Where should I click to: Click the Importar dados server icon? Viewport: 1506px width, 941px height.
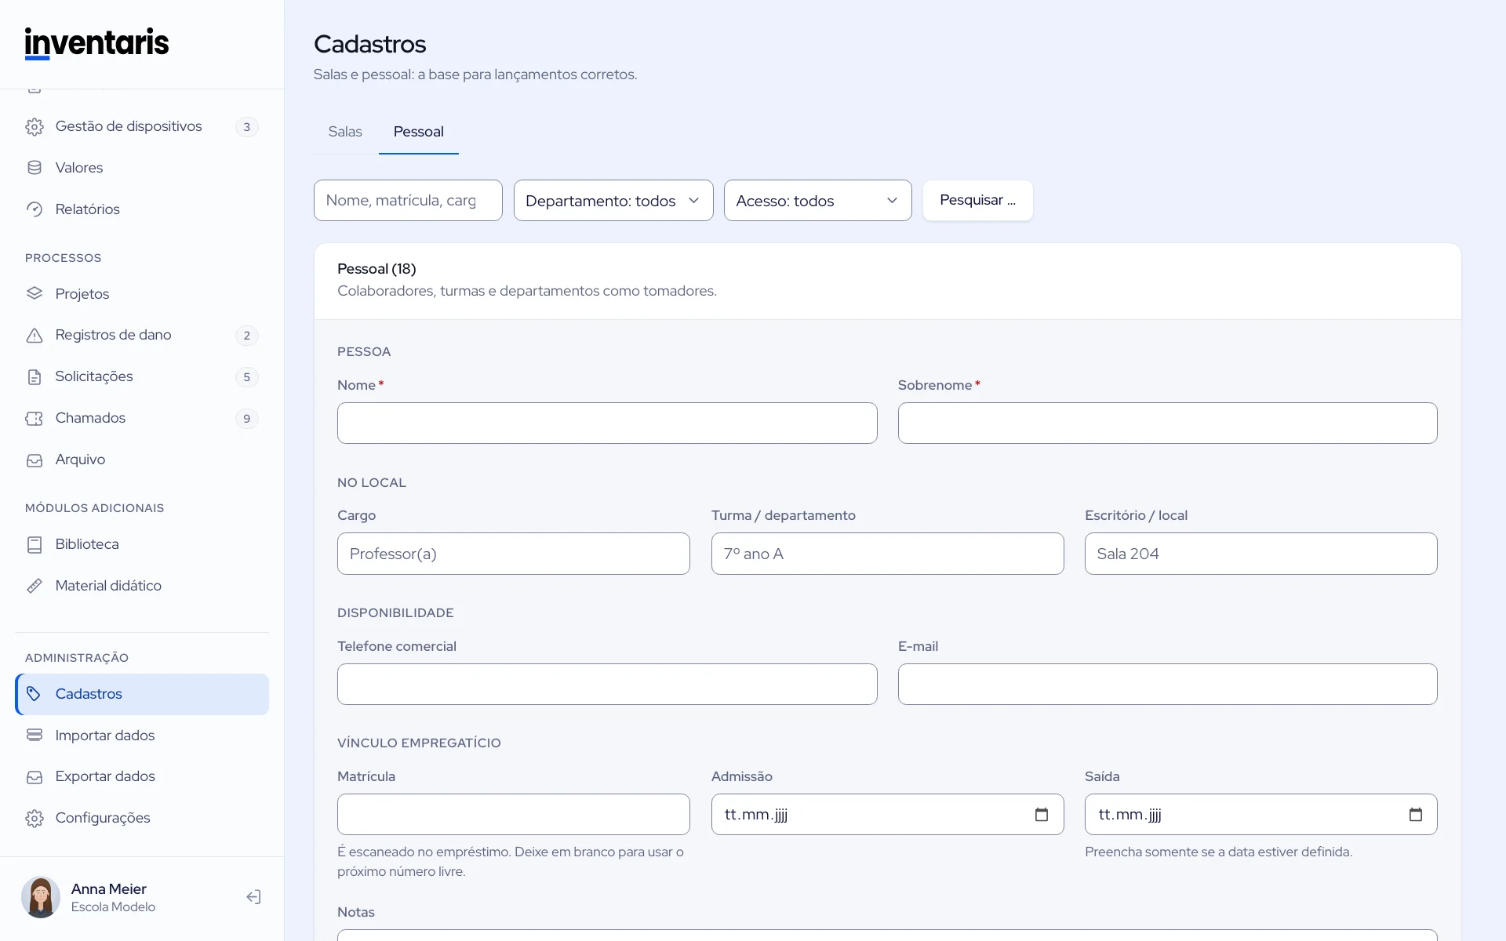(35, 736)
